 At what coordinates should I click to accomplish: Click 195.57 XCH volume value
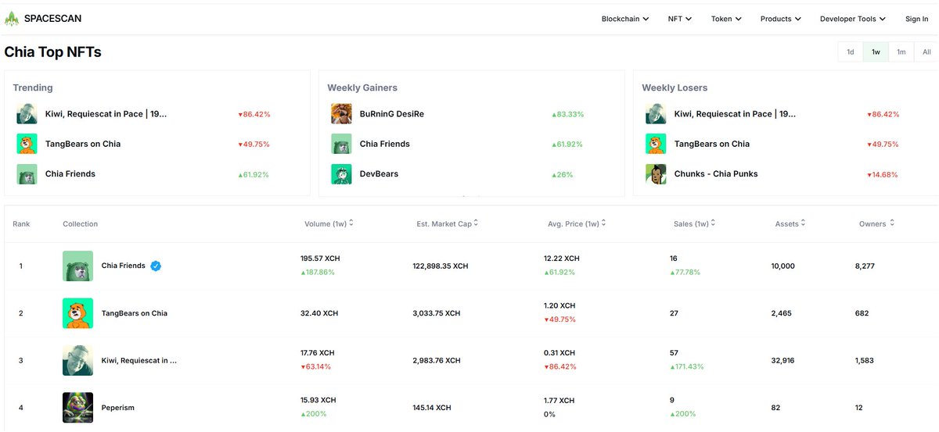click(x=320, y=258)
